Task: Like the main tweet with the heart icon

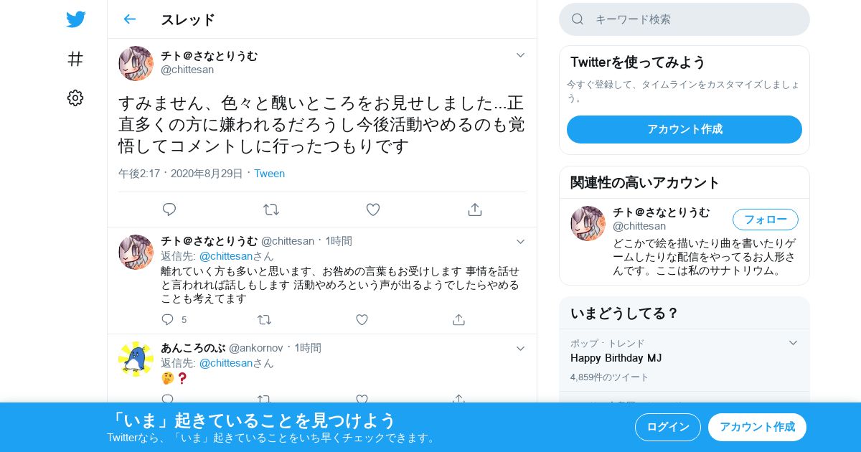Action: coord(372,209)
